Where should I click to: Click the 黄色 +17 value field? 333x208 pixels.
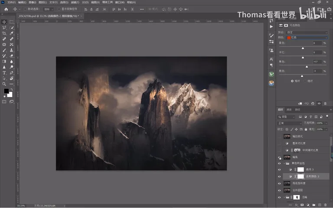pos(317,62)
